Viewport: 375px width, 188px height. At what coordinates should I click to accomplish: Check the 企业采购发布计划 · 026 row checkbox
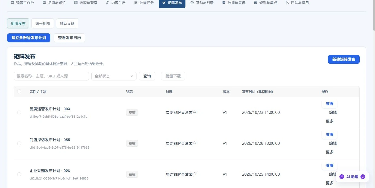19,174
